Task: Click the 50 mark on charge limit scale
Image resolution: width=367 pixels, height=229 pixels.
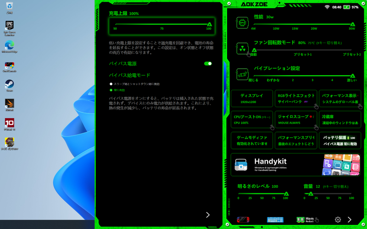Action: 115,29
